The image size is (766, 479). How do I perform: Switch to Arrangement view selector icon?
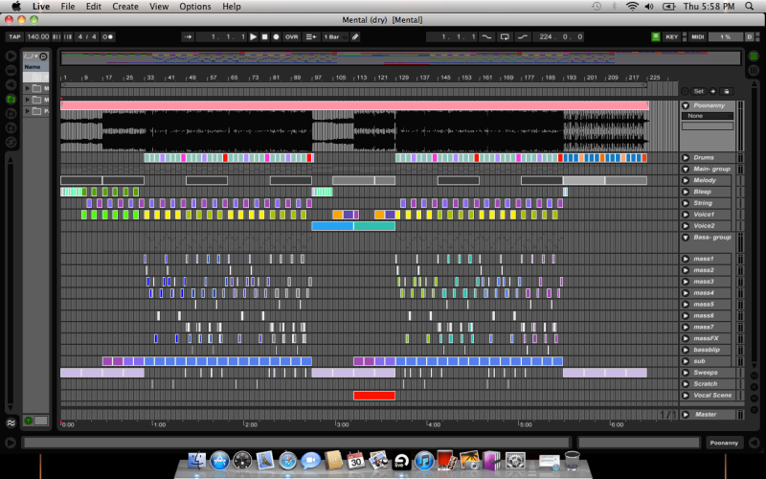tap(754, 57)
